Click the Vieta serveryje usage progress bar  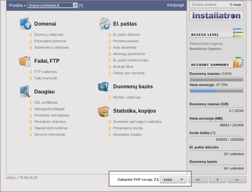tap(216, 91)
